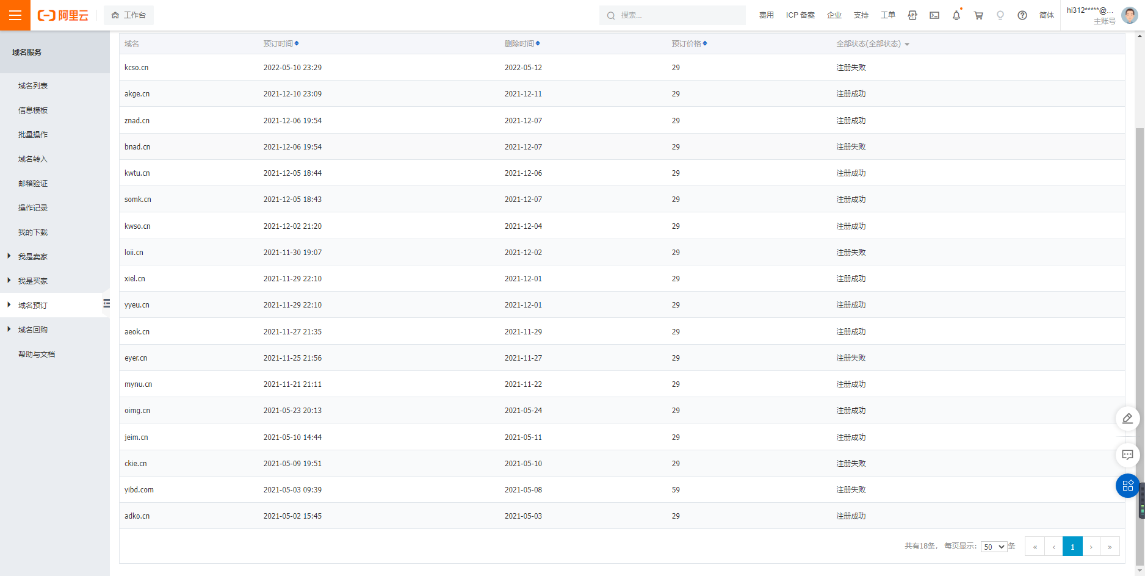Click the notification bell icon
This screenshot has width=1145, height=576.
pyautogui.click(x=956, y=15)
